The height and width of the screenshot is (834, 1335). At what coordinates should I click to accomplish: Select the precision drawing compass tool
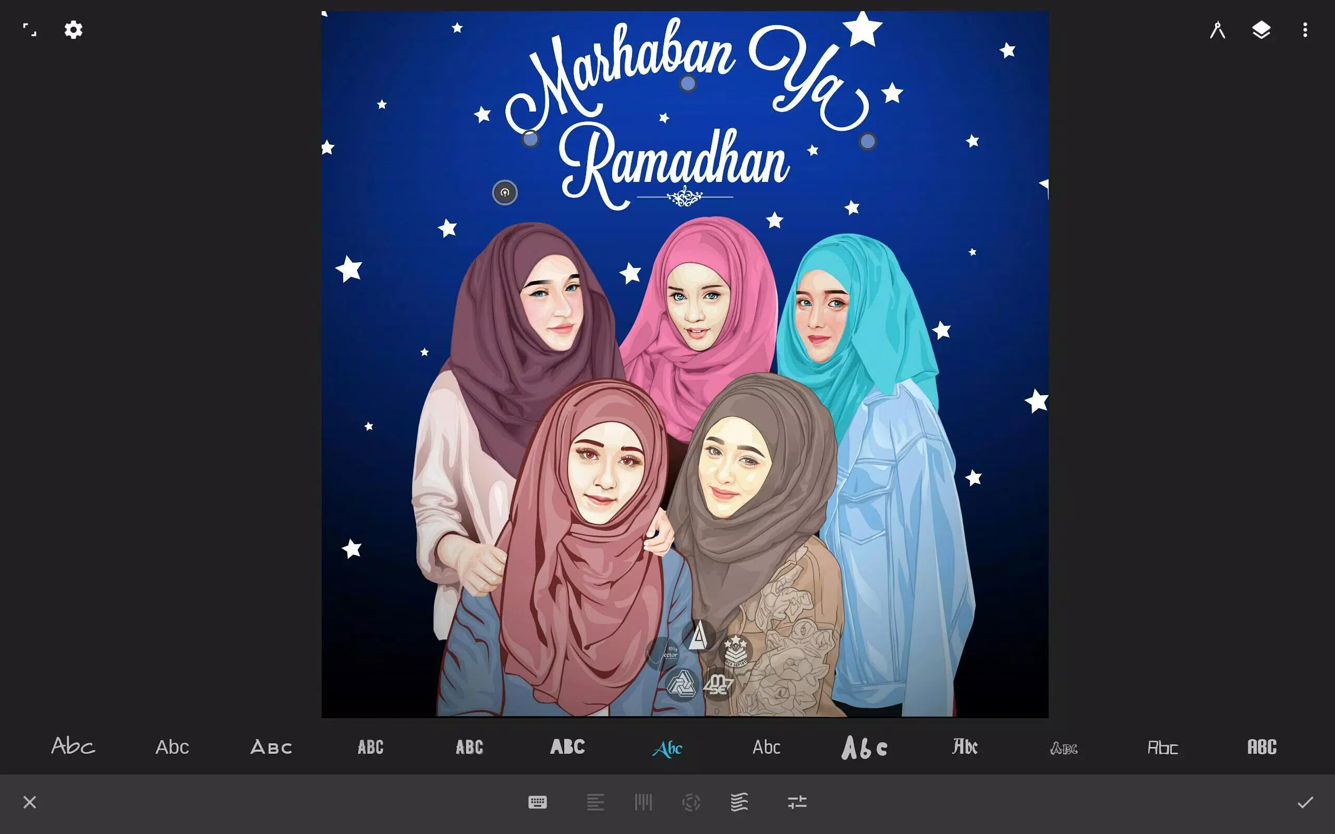(x=1218, y=30)
